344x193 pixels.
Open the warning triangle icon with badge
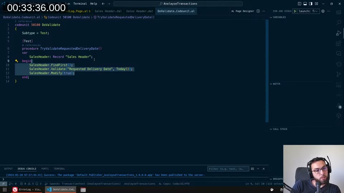point(339,106)
